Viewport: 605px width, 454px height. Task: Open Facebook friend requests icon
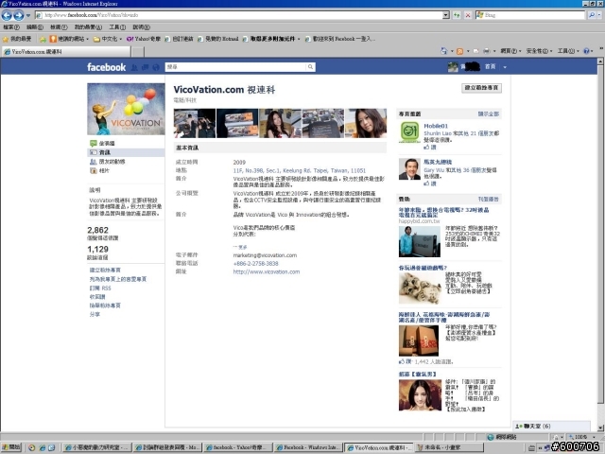point(134,67)
